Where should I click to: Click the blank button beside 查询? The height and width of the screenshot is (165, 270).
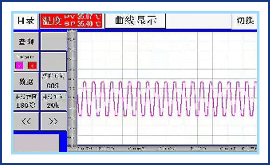click(x=54, y=42)
